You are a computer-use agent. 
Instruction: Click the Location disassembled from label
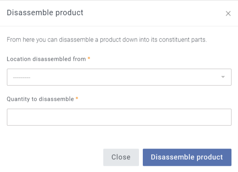coord(46,59)
